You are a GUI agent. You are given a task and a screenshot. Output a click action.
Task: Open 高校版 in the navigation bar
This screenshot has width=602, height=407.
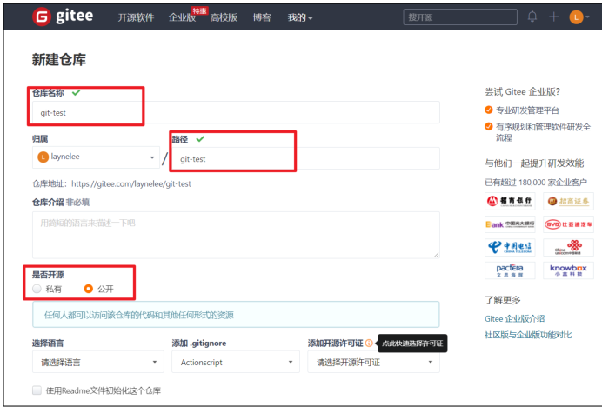tap(224, 17)
